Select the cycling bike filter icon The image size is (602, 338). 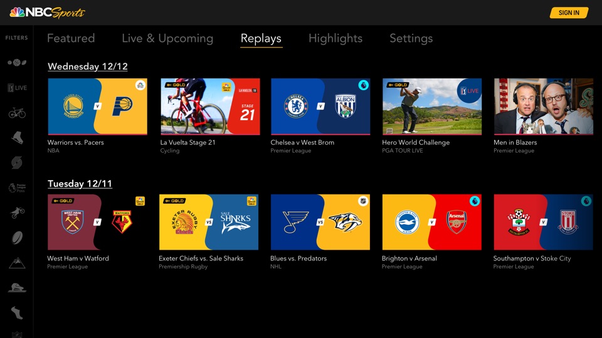(x=17, y=113)
